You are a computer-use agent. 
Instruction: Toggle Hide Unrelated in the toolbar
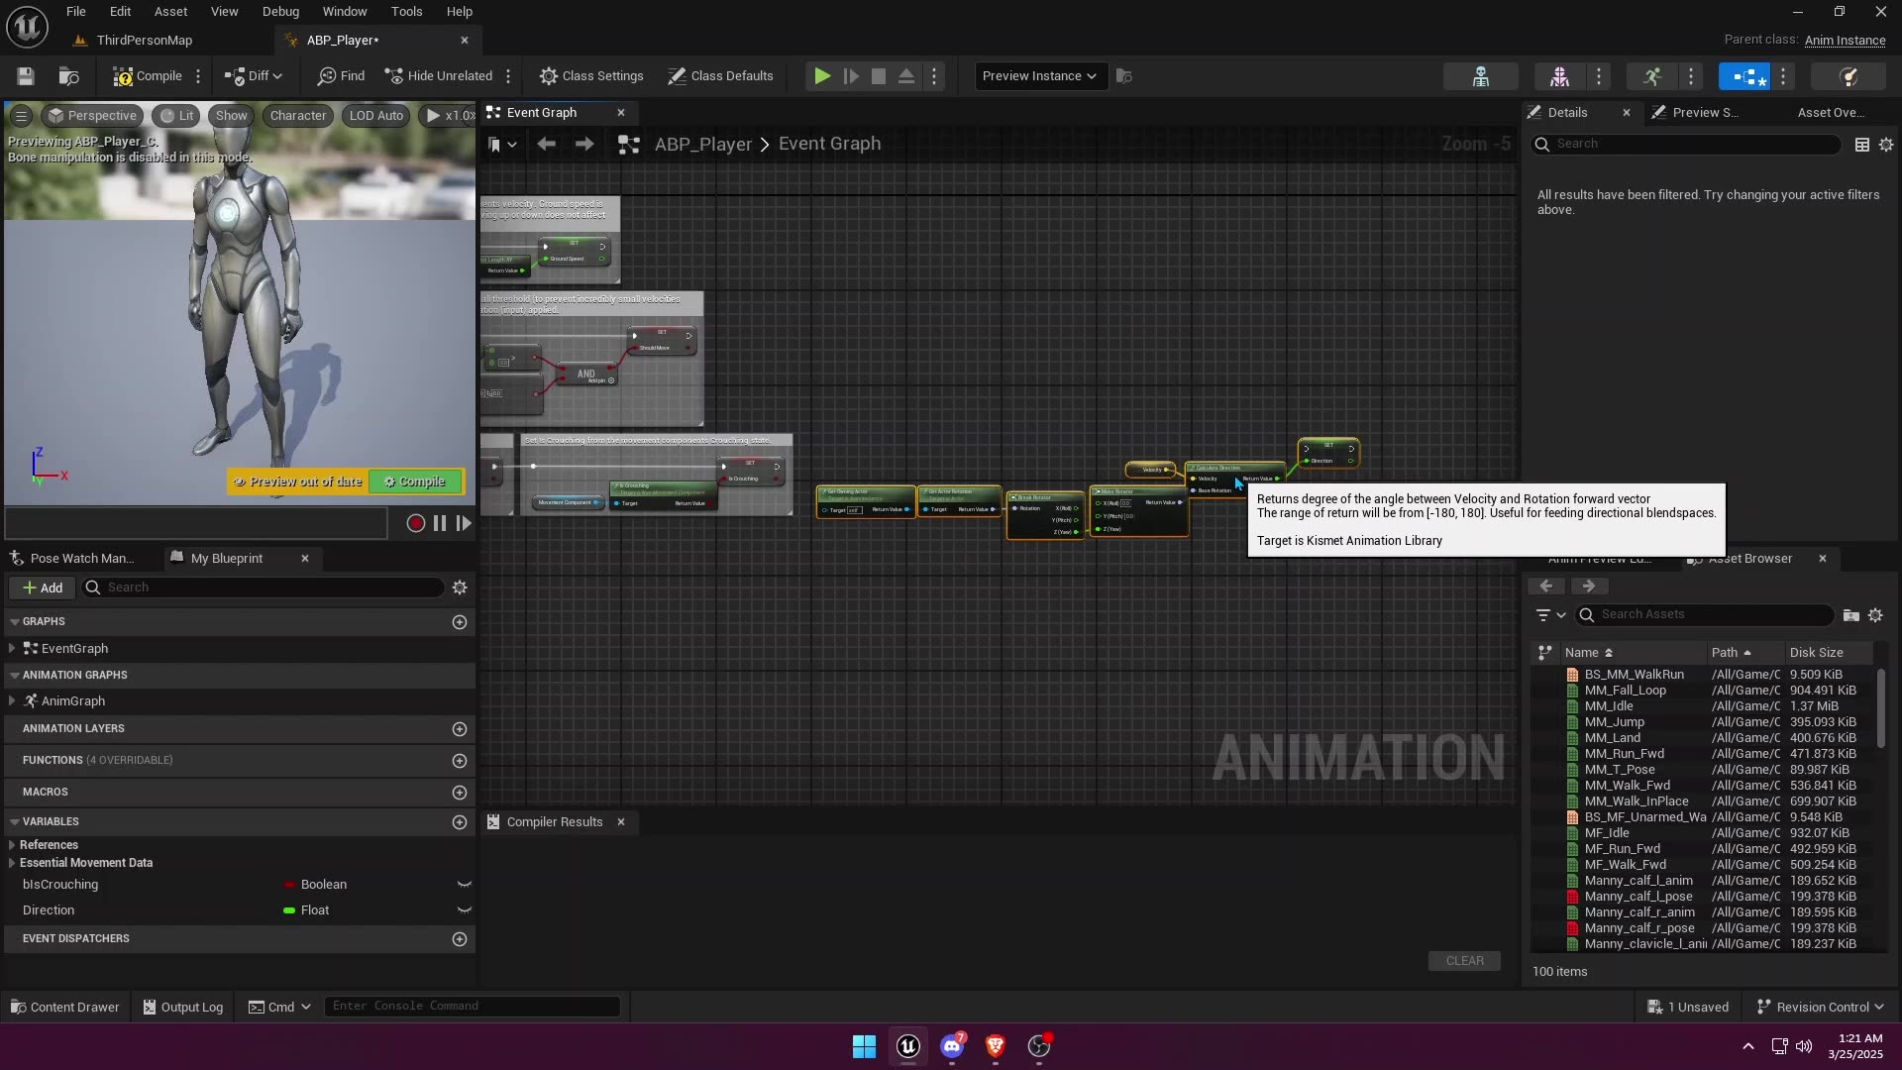(x=439, y=75)
